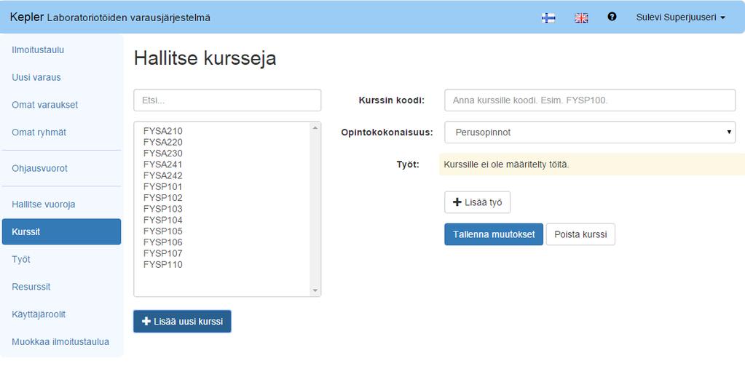Screen dimensions: 745x377
Task: Select course FYSP102 in the list
Action: click(163, 197)
